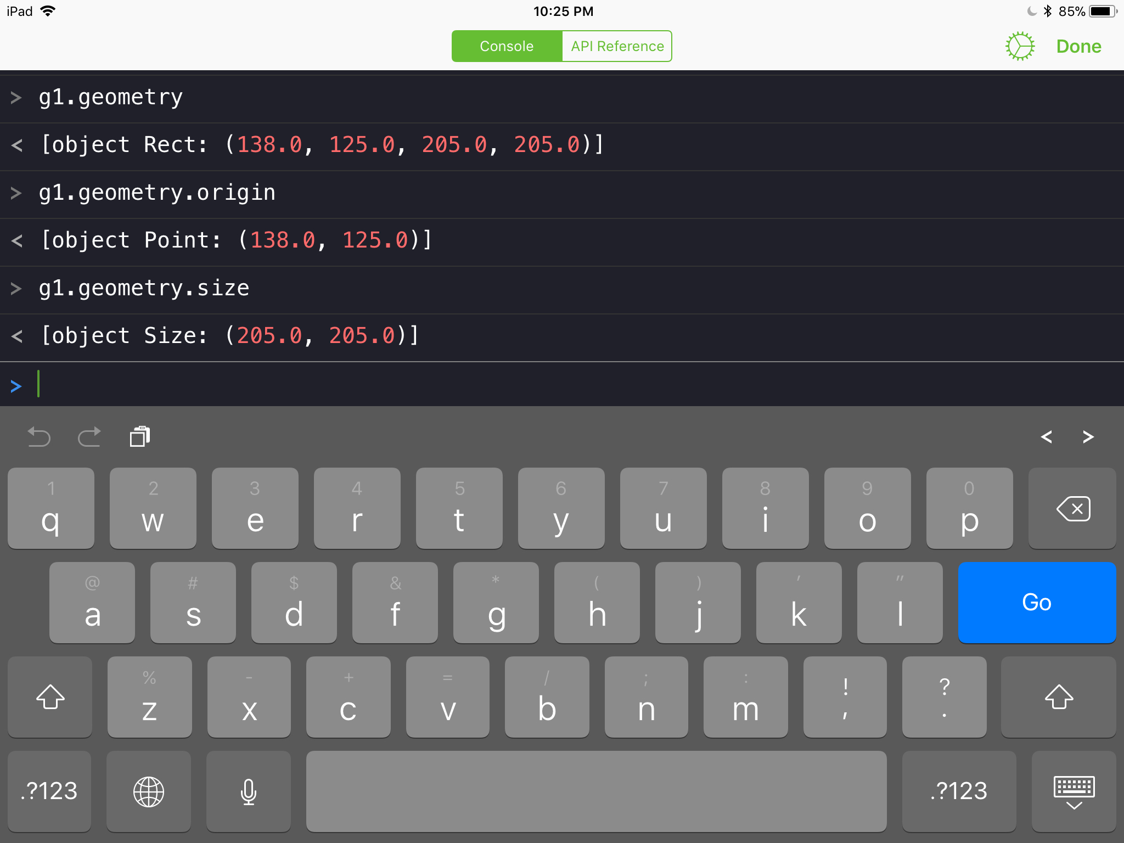Tap the console command input line
Image resolution: width=1124 pixels, height=843 pixels.
[x=549, y=385]
